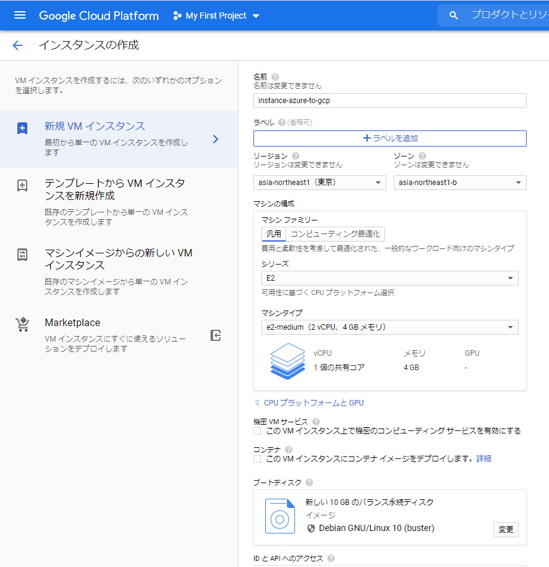Click the Debian shield icon

coord(311,528)
